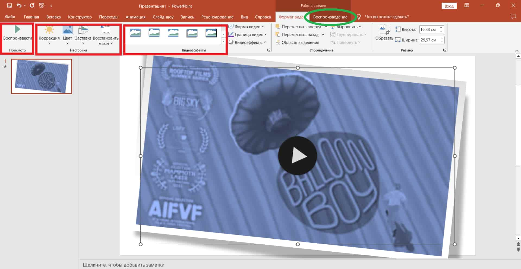The width and height of the screenshot is (521, 269).
Task: Click Восстановить макет reset design button
Action: click(106, 35)
